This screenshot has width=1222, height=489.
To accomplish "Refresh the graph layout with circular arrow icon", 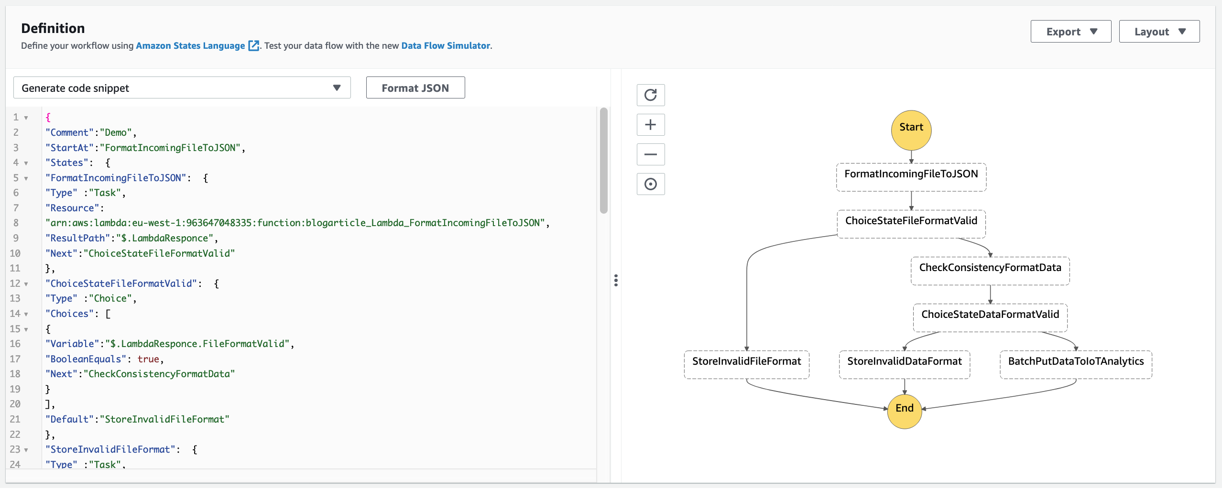I will (651, 95).
